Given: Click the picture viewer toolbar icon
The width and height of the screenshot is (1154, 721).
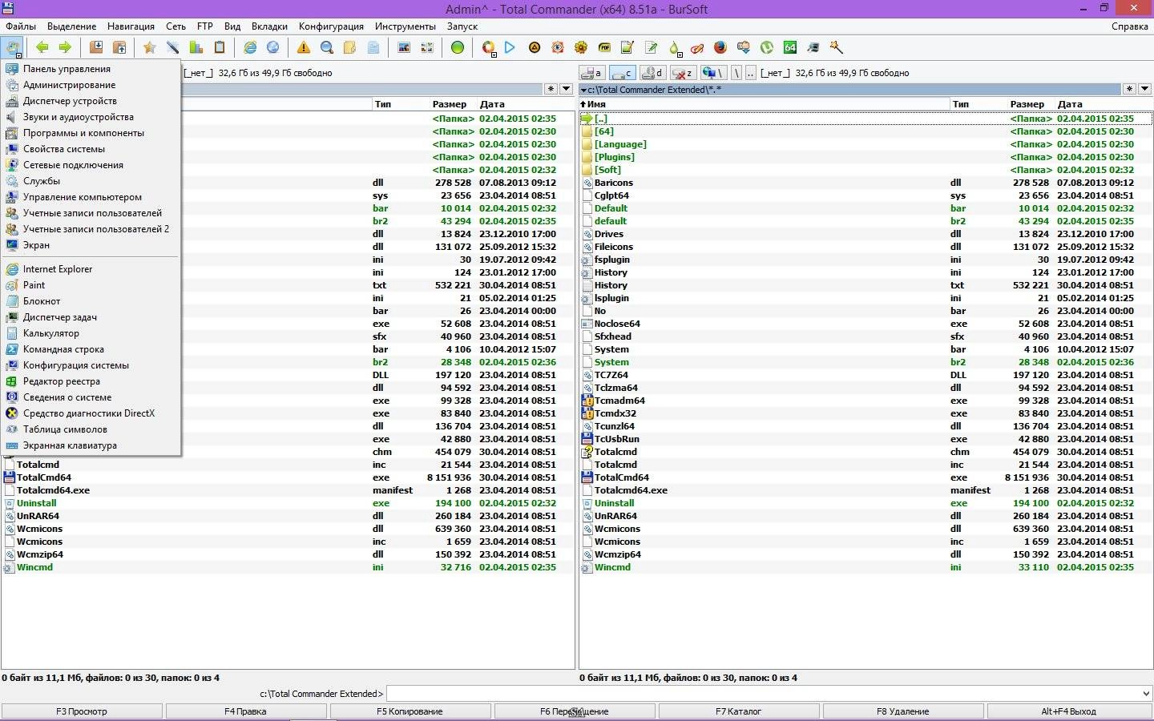Looking at the screenshot, I should [x=404, y=48].
